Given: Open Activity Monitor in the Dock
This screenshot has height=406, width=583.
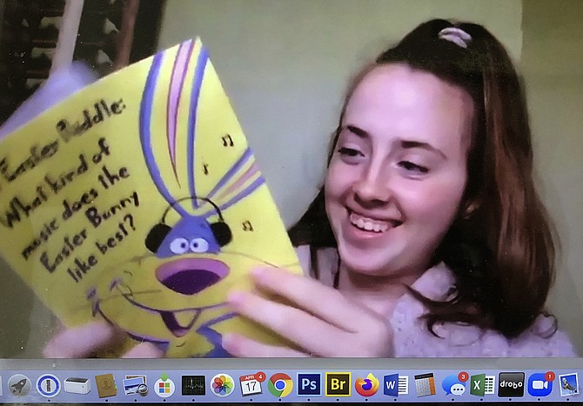Looking at the screenshot, I should (193, 385).
